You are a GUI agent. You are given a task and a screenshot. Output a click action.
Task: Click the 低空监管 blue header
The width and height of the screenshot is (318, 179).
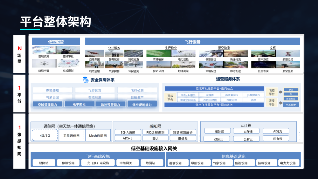[x=56, y=41]
